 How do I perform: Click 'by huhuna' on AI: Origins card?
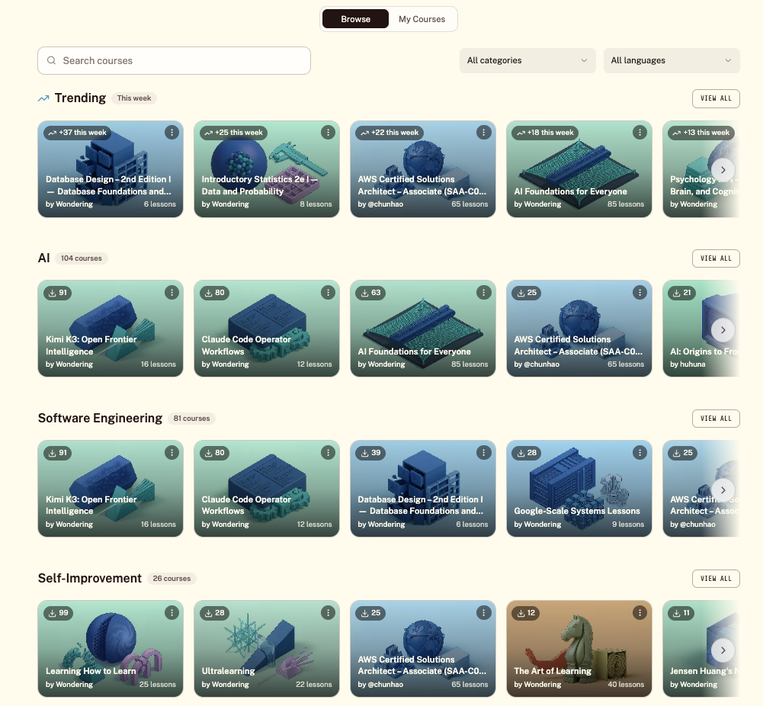pyautogui.click(x=688, y=364)
